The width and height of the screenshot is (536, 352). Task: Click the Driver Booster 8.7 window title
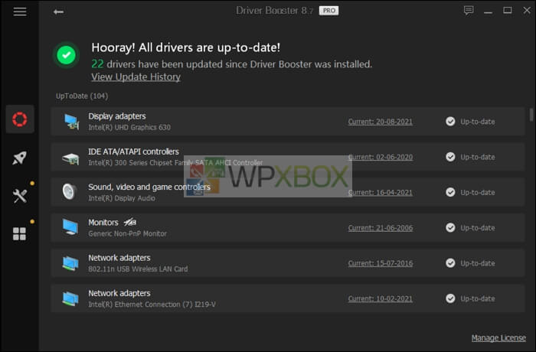pyautogui.click(x=274, y=11)
